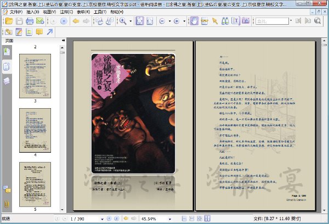329x224 pixels.
Task: Open the bookmarks side panel tab
Action: pos(7,52)
